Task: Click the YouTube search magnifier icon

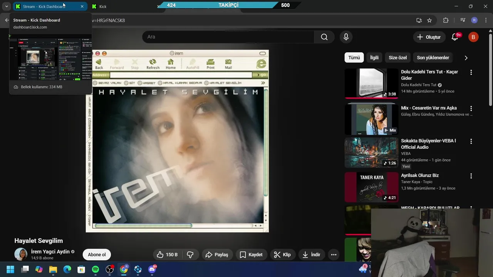Action: pos(324,37)
